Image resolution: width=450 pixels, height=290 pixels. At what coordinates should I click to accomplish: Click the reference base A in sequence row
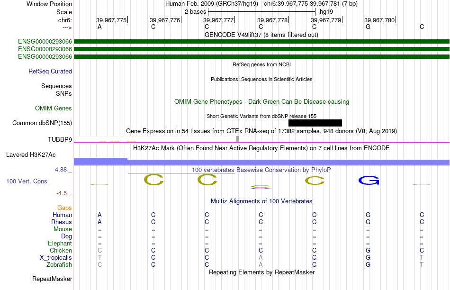99,27
